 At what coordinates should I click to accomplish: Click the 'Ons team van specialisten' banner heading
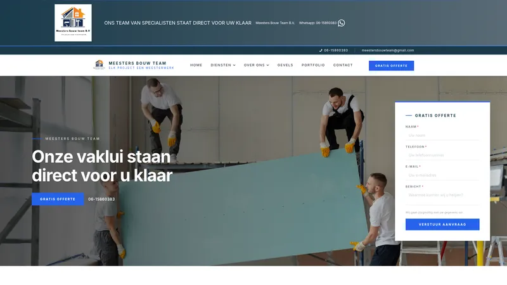pyautogui.click(x=177, y=23)
